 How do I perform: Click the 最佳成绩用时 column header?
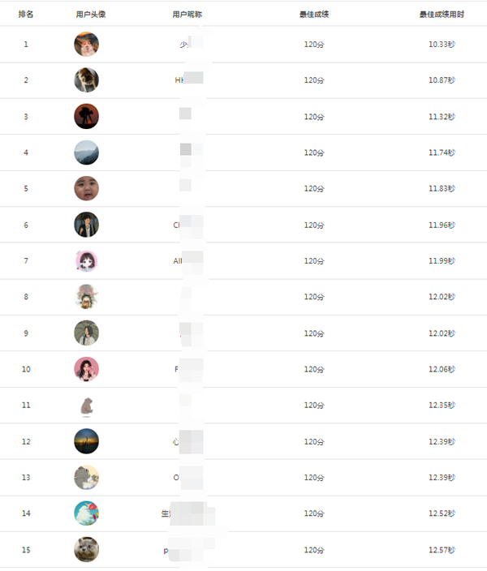pos(442,15)
